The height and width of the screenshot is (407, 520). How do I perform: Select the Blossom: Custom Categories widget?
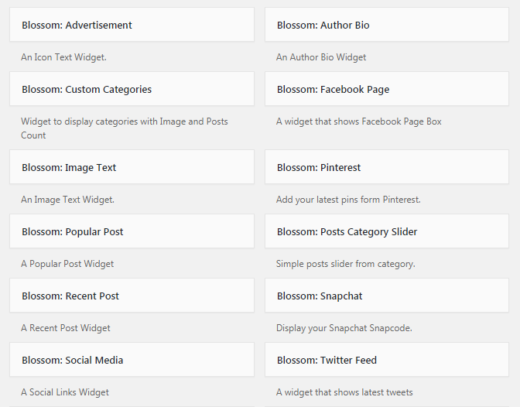(x=132, y=90)
